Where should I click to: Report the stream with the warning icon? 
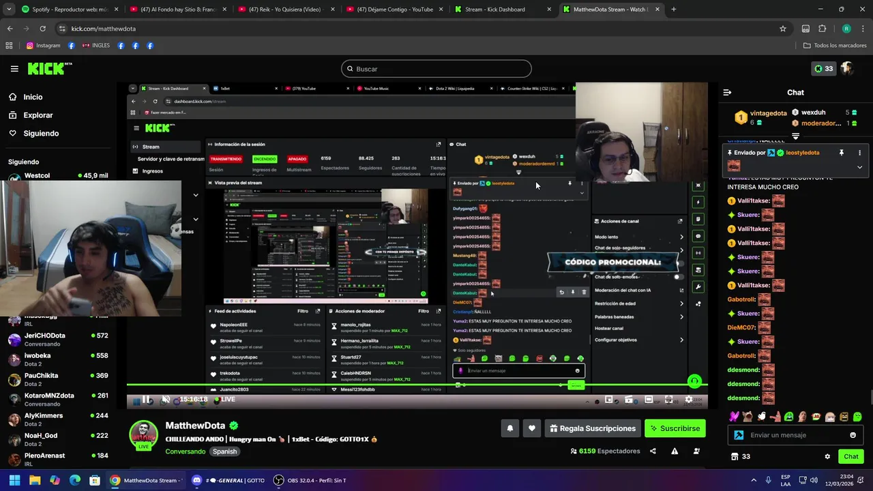(675, 451)
